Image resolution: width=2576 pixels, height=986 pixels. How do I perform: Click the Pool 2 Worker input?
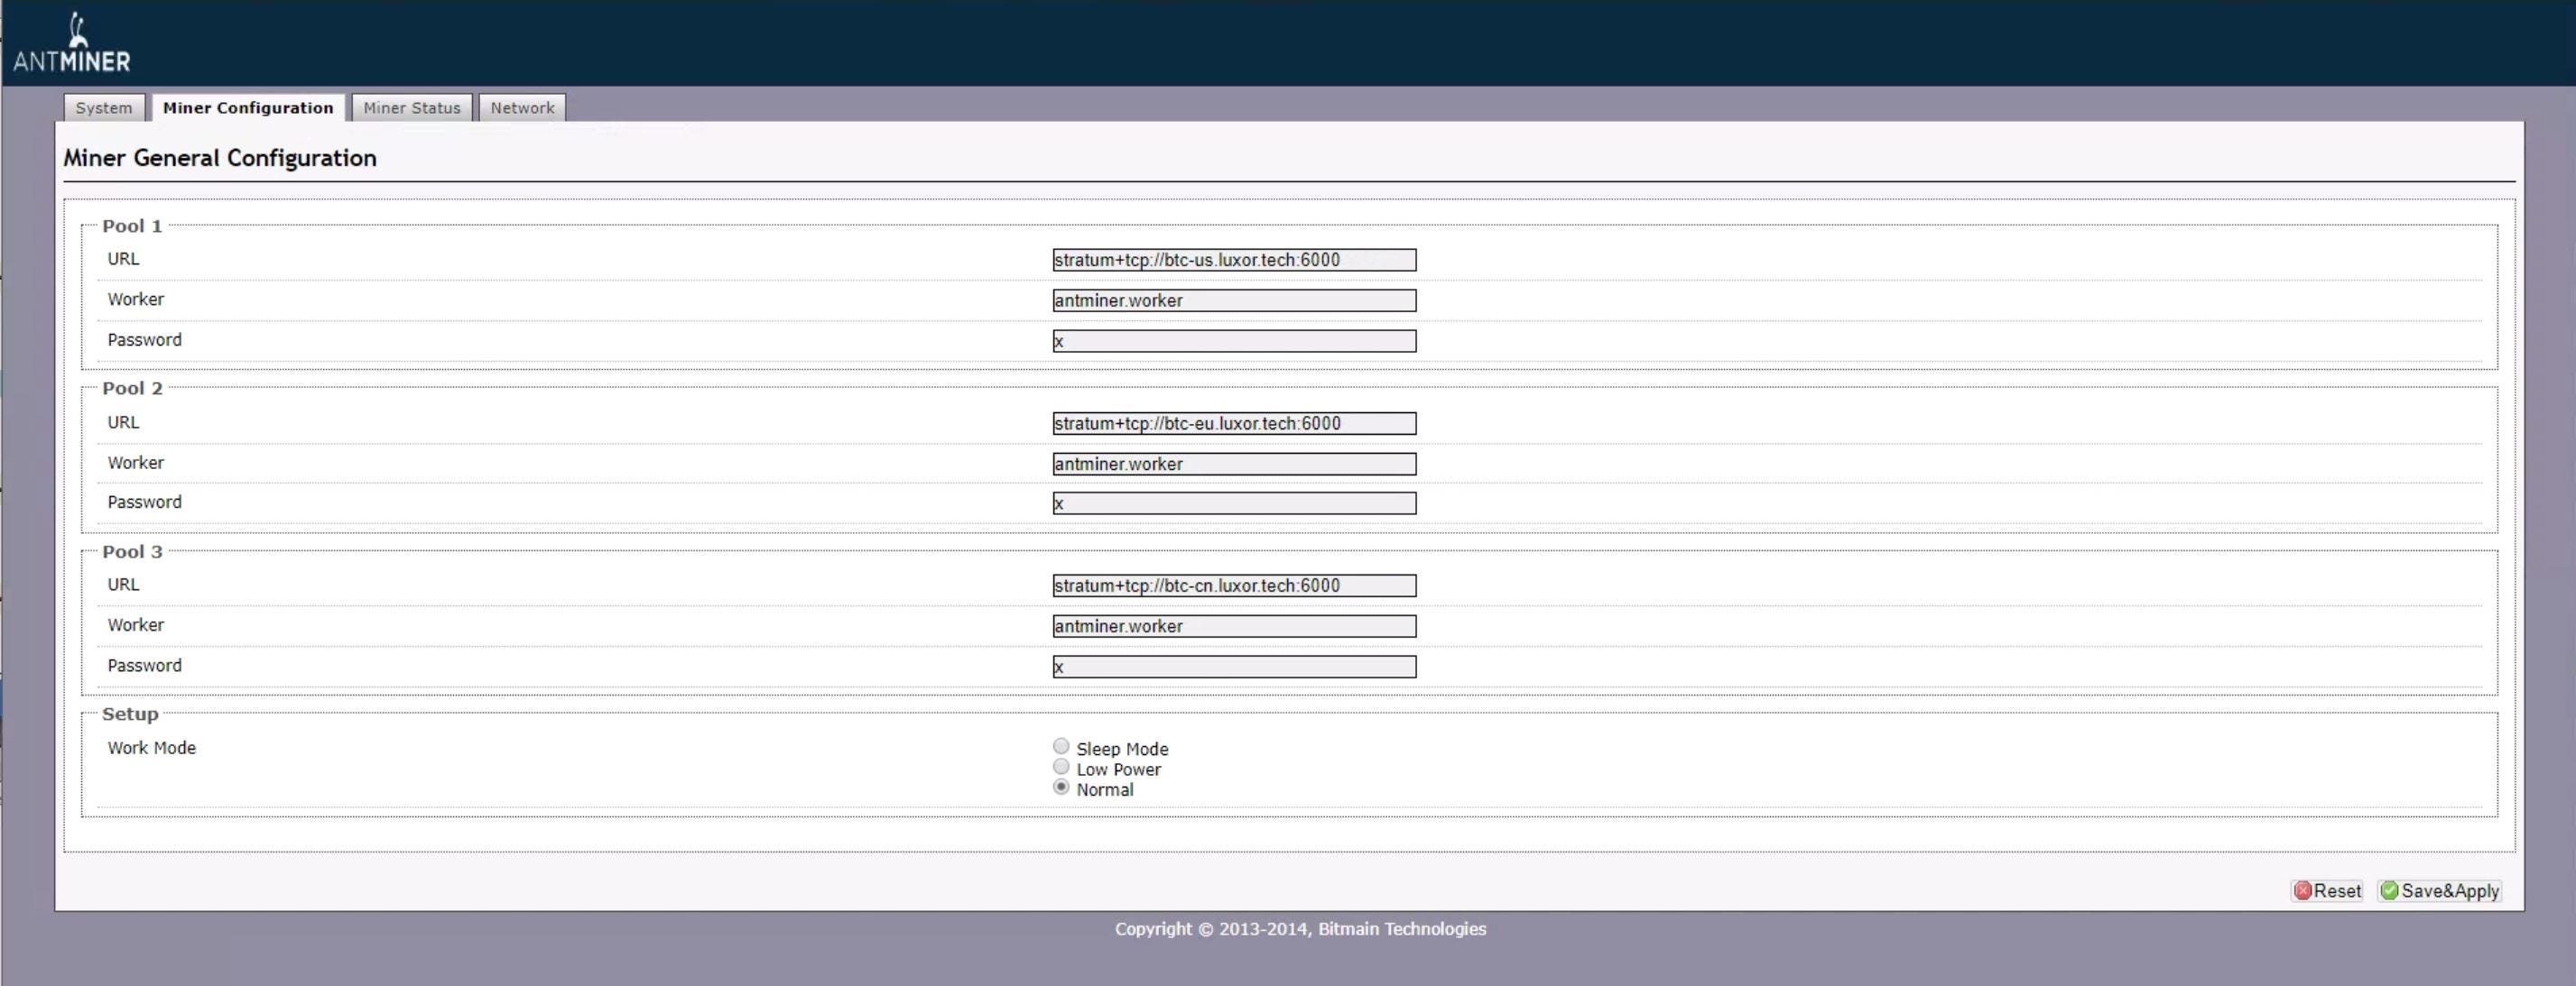(x=1234, y=464)
